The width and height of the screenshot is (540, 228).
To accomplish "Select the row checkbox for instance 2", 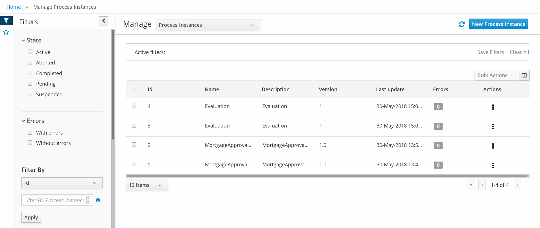I will (134, 145).
